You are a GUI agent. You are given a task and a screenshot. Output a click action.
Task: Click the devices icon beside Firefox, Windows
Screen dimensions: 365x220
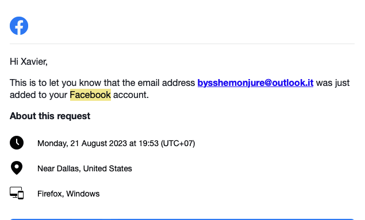(x=17, y=193)
